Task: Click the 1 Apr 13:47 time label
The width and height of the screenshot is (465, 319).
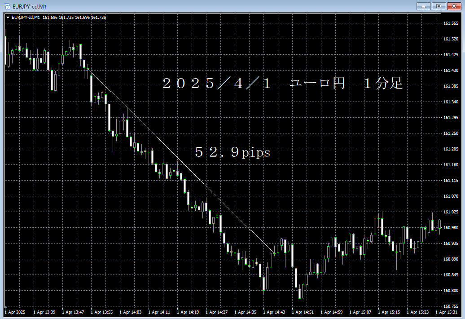Action: click(x=73, y=312)
